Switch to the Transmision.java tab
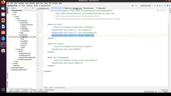This screenshot has width=171, height=96. [88, 8]
